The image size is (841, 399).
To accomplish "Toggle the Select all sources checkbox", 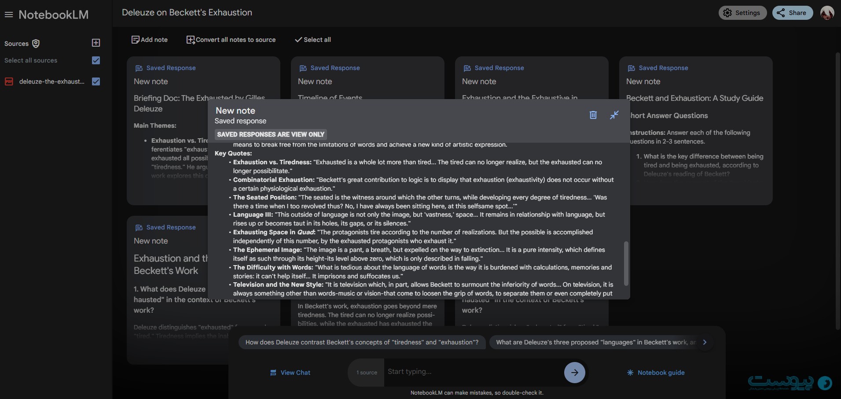I will pyautogui.click(x=96, y=60).
